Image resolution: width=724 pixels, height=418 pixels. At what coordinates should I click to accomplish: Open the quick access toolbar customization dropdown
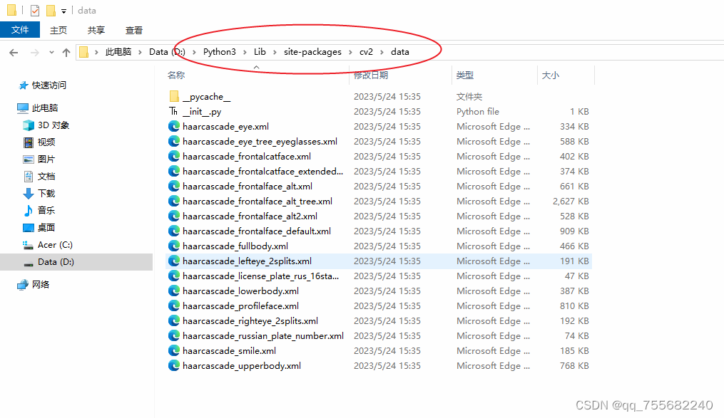click(x=63, y=10)
